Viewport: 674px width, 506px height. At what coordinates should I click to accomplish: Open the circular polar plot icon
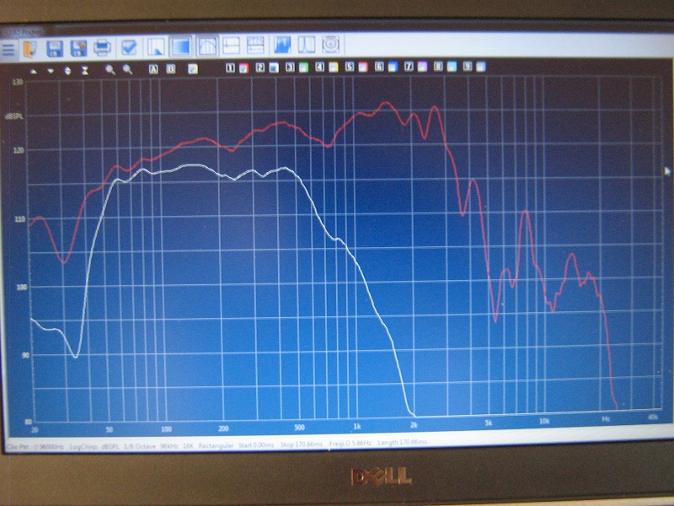tap(330, 45)
